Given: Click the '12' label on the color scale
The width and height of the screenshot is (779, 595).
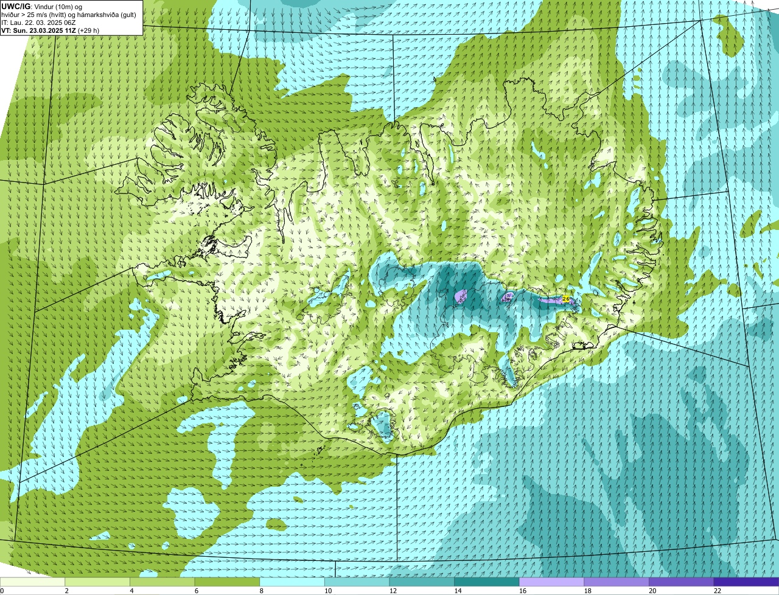Looking at the screenshot, I should (393, 591).
